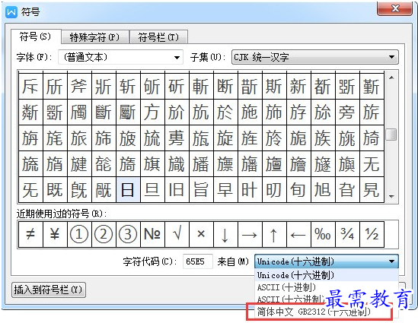Image resolution: width=418 pixels, height=323 pixels.
Task: Click the 插入到符号栏(Y) button
Action: coord(49,290)
